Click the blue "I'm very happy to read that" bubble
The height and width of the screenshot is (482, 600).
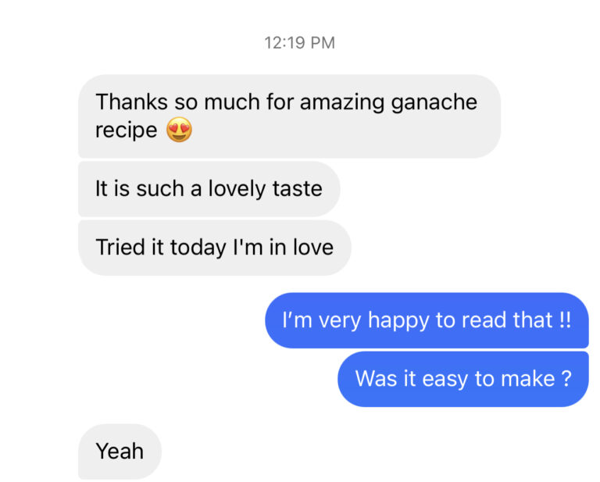[426, 320]
